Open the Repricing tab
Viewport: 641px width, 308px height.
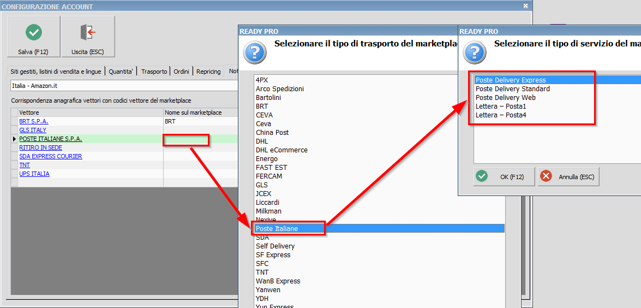[x=208, y=71]
